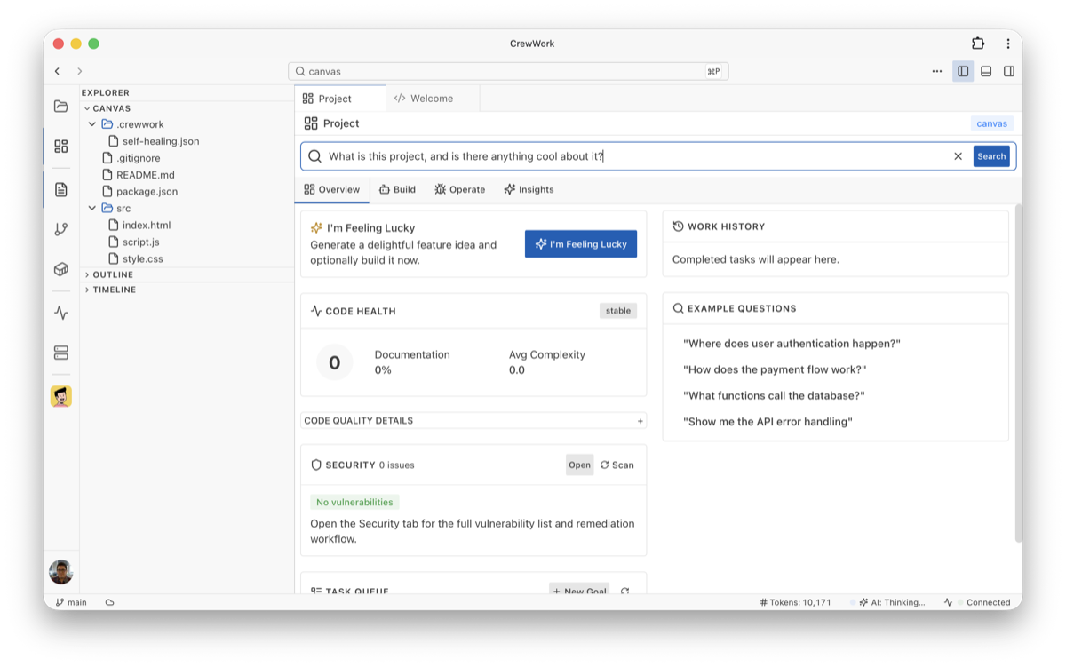Open the user account photo at sidebar bottom
This screenshot has width=1066, height=667.
[x=60, y=572]
